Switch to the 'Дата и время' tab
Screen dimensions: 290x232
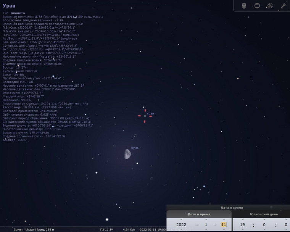tap(199, 214)
